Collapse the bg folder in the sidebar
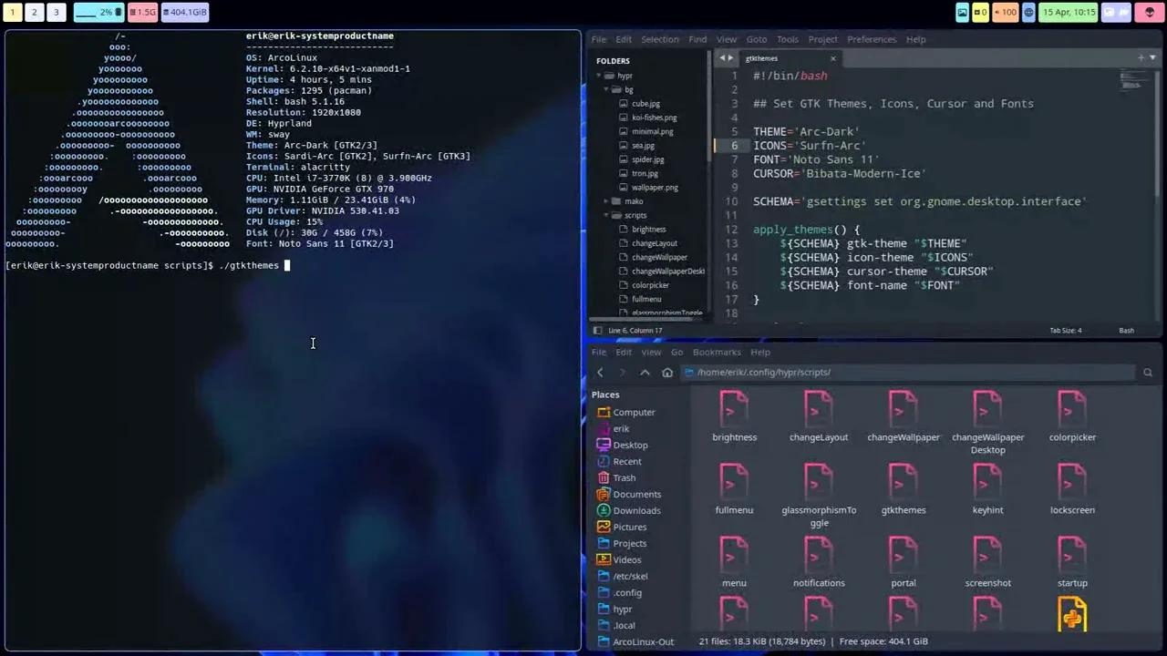The image size is (1167, 656). 607,89
